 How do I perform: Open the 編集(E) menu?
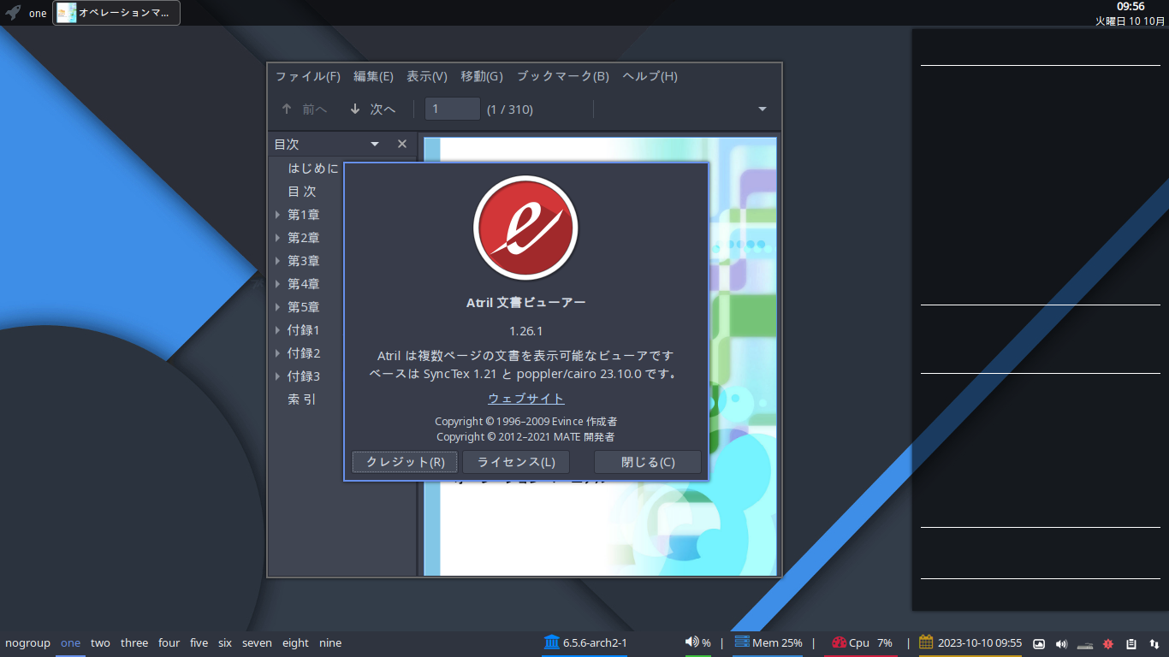tap(373, 76)
